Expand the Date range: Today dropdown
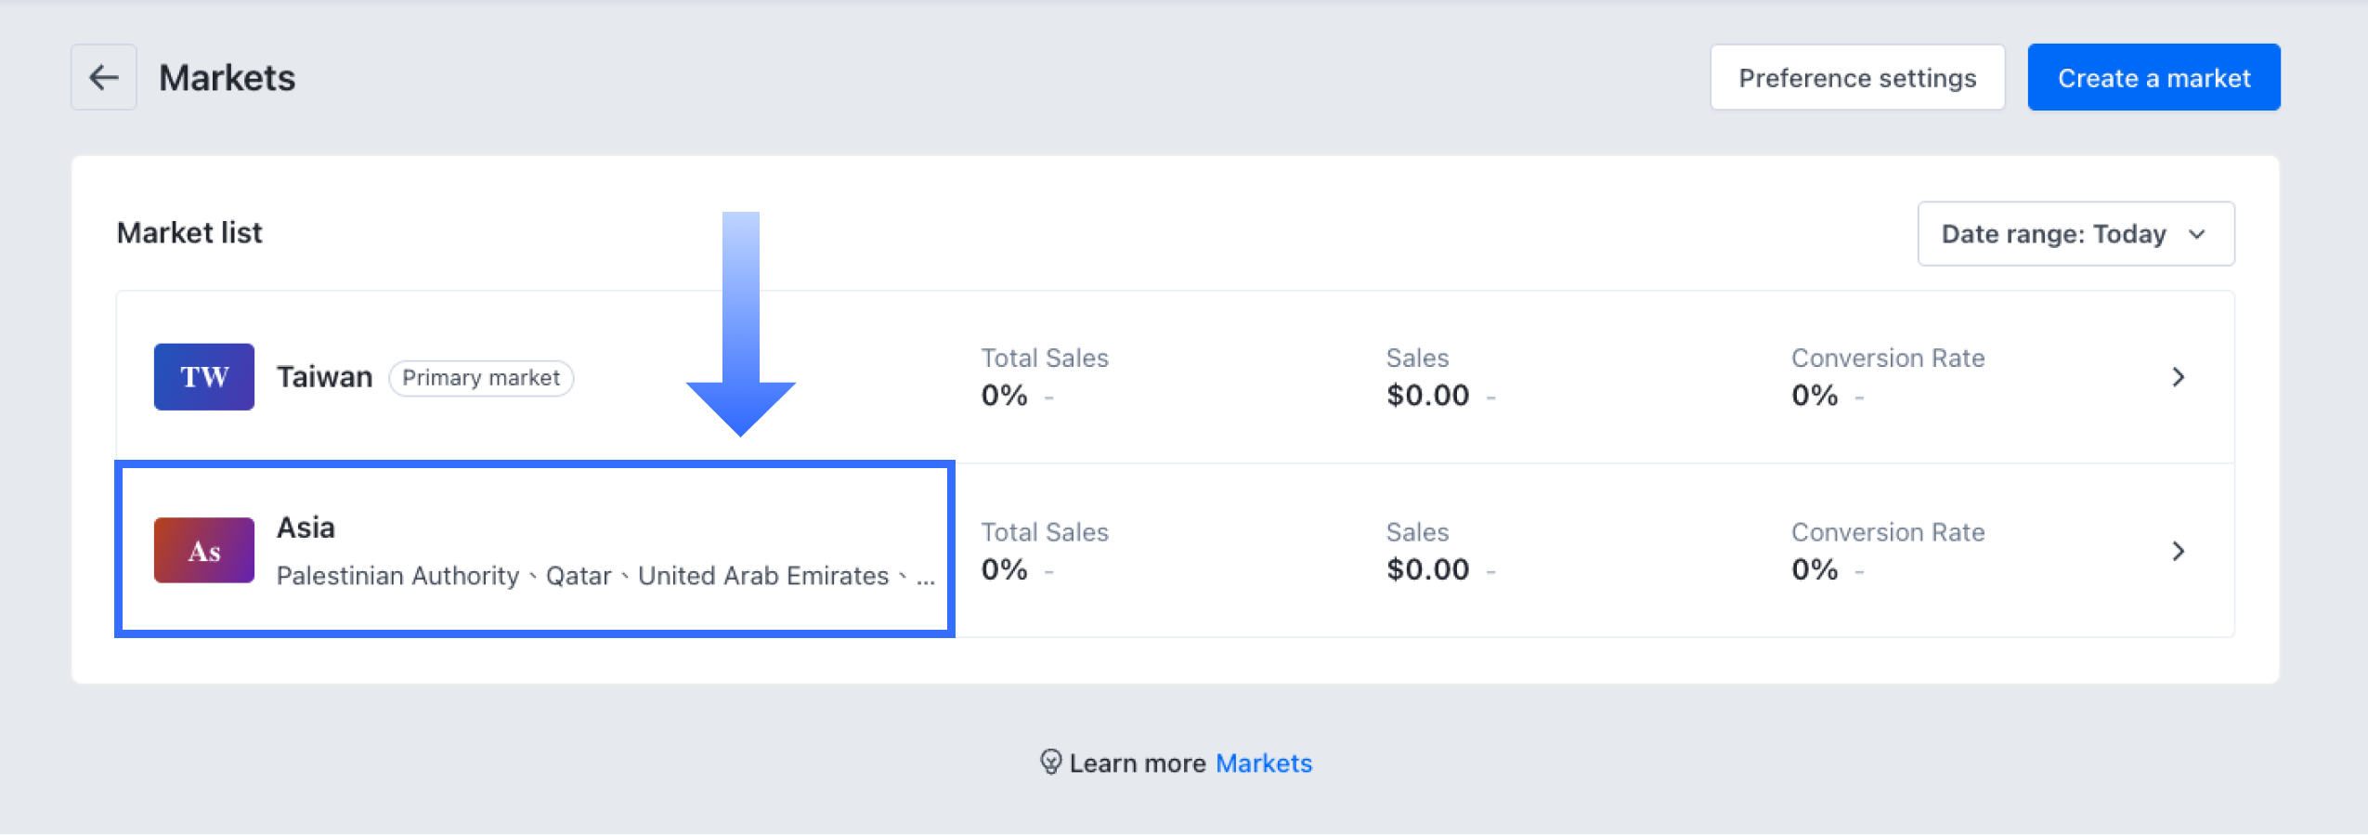2368x835 pixels. coord(2075,234)
